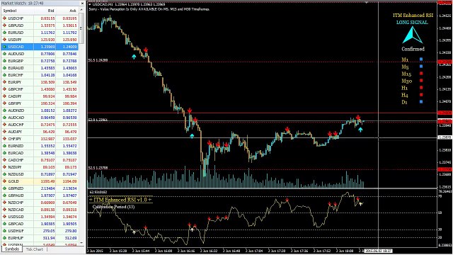Click the red diamond icon beside USDCHF
This screenshot has height=255, width=453.
[x=4, y=18]
